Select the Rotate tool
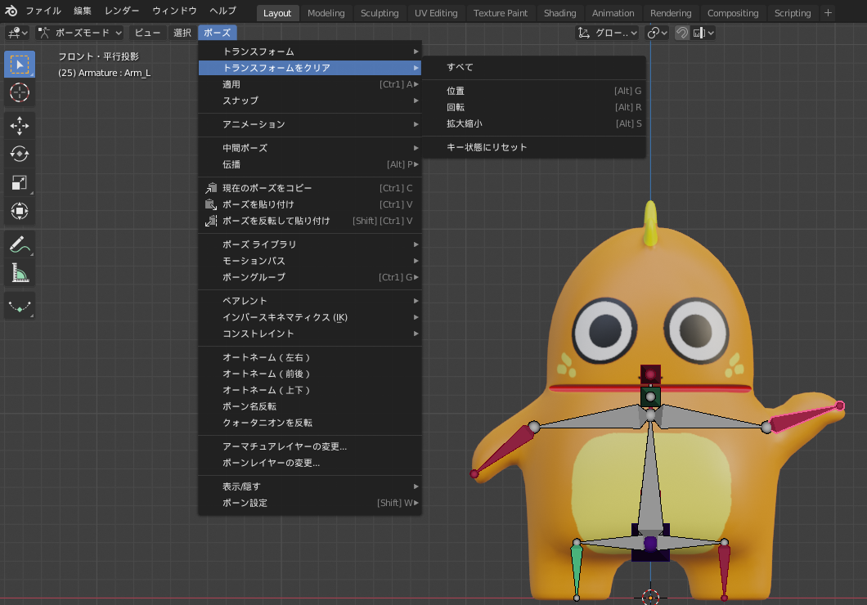The image size is (867, 605). click(x=20, y=154)
